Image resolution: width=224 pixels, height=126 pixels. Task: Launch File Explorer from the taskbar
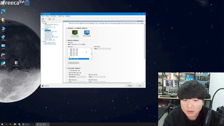15,124
